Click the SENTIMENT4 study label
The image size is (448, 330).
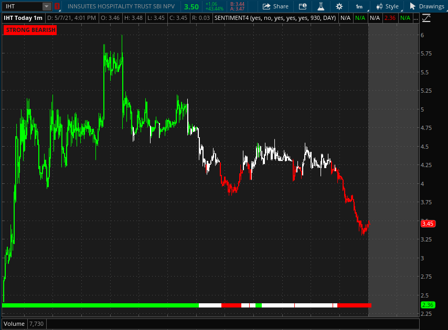click(x=275, y=18)
